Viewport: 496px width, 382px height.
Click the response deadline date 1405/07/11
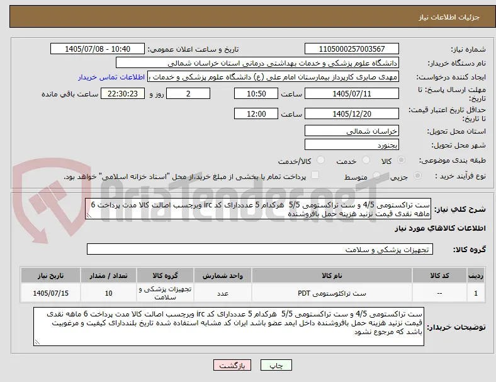click(351, 93)
